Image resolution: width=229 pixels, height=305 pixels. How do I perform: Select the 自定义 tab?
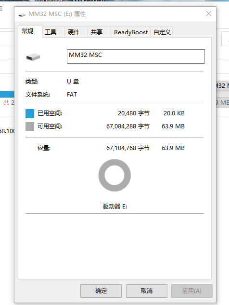[x=162, y=32]
